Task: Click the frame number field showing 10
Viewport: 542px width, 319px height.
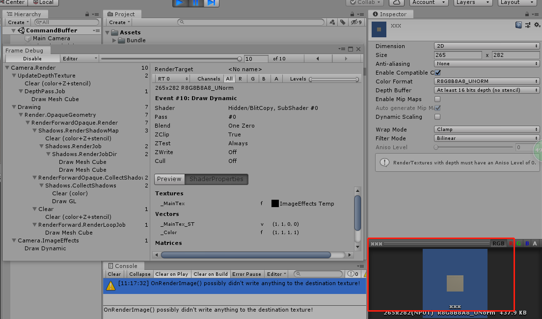Action: coord(255,58)
